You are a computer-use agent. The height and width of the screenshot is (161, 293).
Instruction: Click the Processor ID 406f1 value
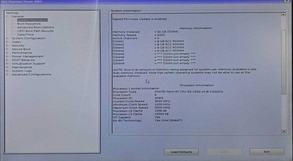point(159,98)
